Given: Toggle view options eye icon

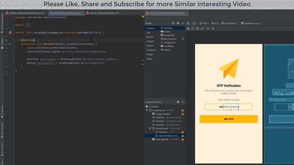Looking at the screenshot, I should click(x=188, y=28).
